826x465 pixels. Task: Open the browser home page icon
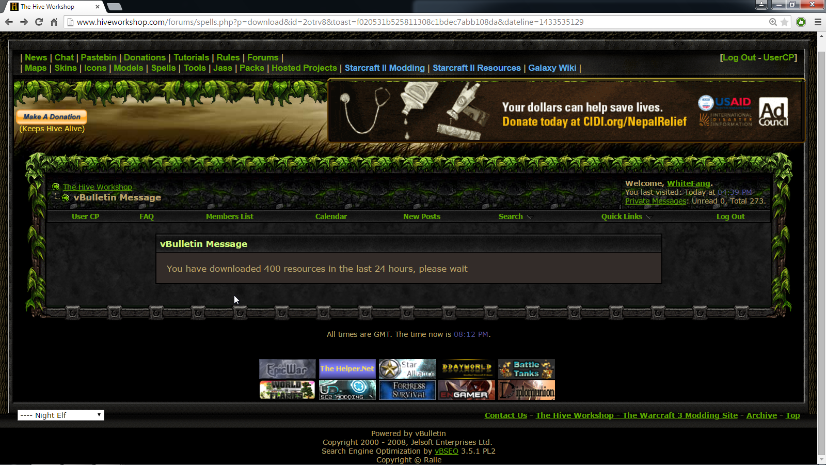click(x=54, y=22)
